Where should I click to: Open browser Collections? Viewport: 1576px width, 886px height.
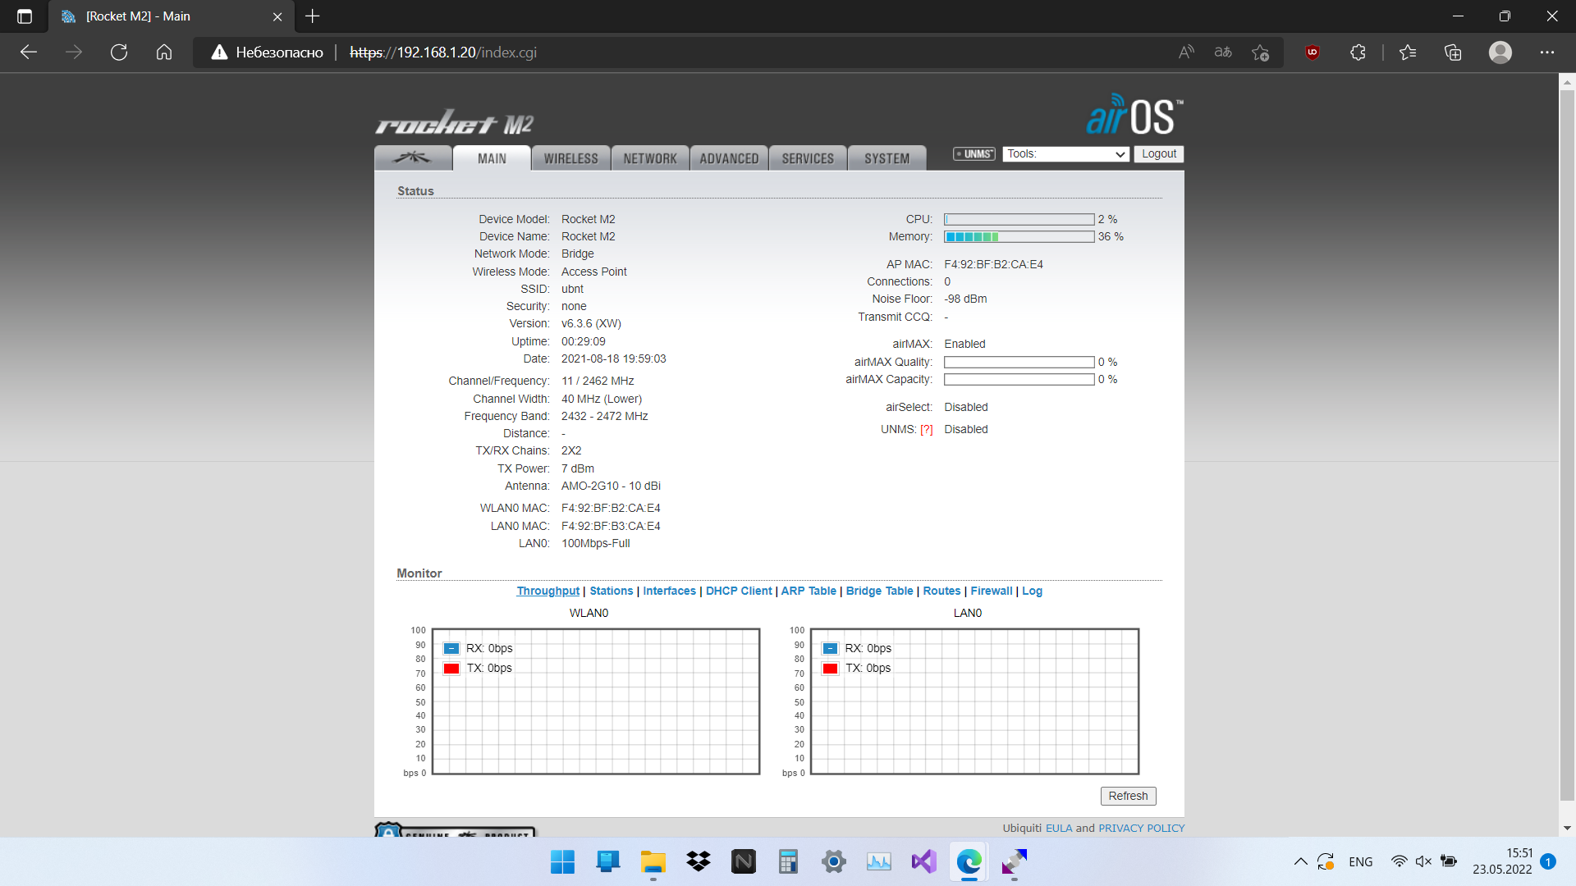tap(1453, 52)
